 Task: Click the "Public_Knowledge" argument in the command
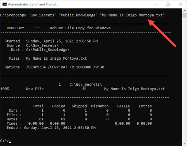click(x=78, y=15)
